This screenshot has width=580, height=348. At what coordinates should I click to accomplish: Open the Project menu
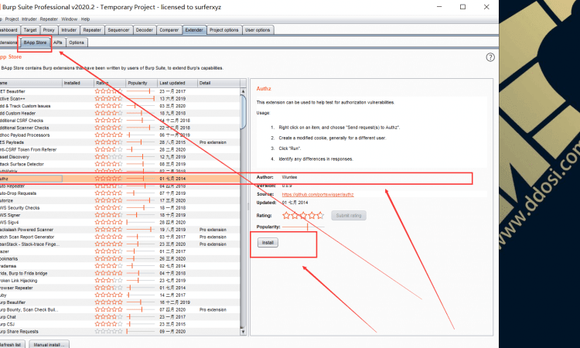tap(12, 19)
